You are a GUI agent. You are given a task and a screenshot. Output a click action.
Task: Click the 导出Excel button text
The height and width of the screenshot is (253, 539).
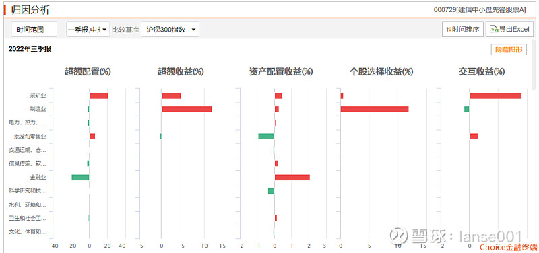click(513, 29)
